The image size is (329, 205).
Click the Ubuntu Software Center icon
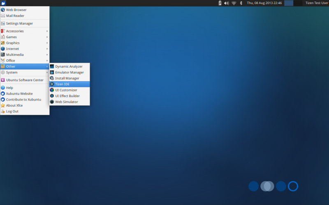click(3, 80)
